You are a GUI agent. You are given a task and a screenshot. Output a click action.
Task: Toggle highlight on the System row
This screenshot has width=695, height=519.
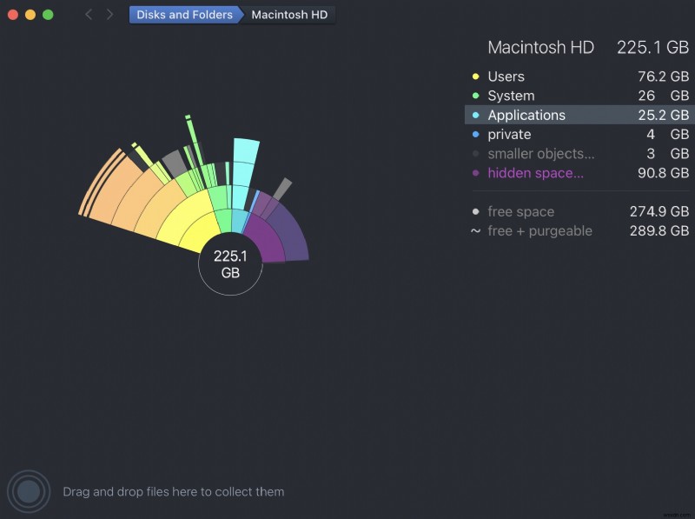(511, 96)
